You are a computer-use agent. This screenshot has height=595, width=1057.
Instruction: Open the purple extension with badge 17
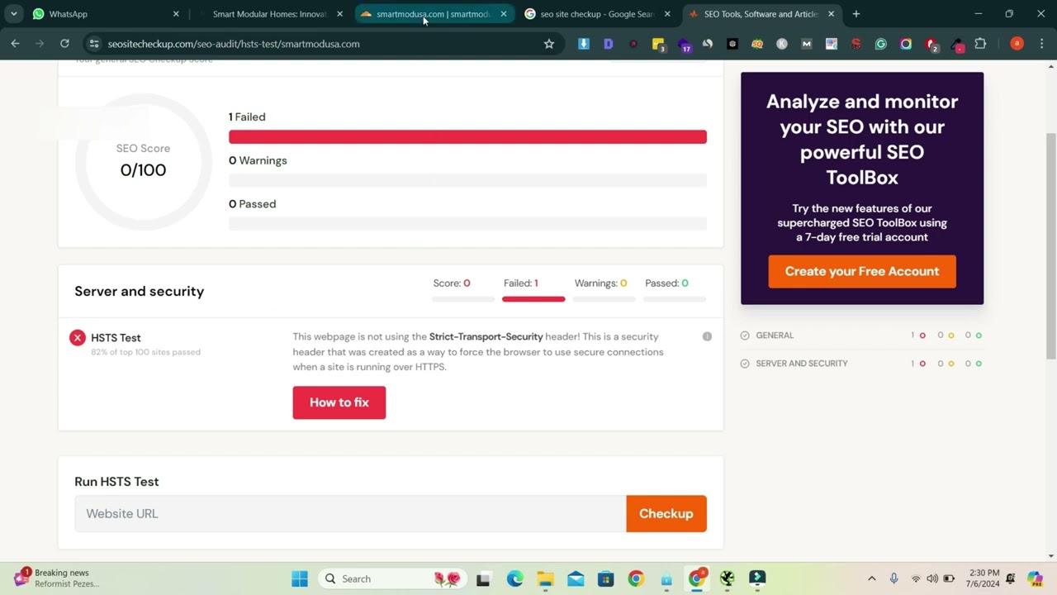pos(684,45)
